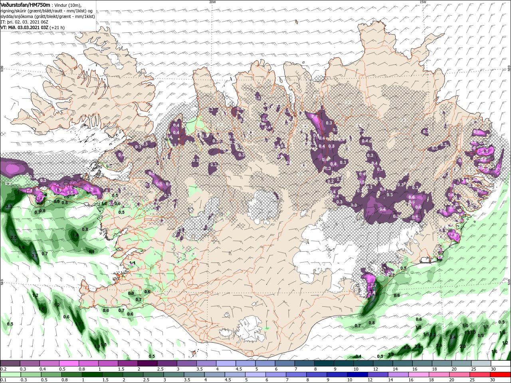Click the violet swatch between 12 and 14, bottom legend row
This screenshot has width=511, height=383.
point(377,374)
